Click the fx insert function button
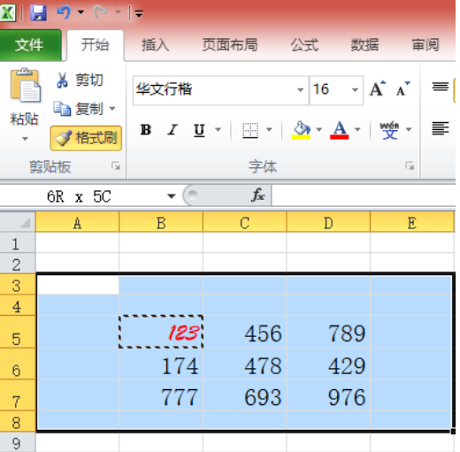The image size is (460, 452). click(x=258, y=195)
